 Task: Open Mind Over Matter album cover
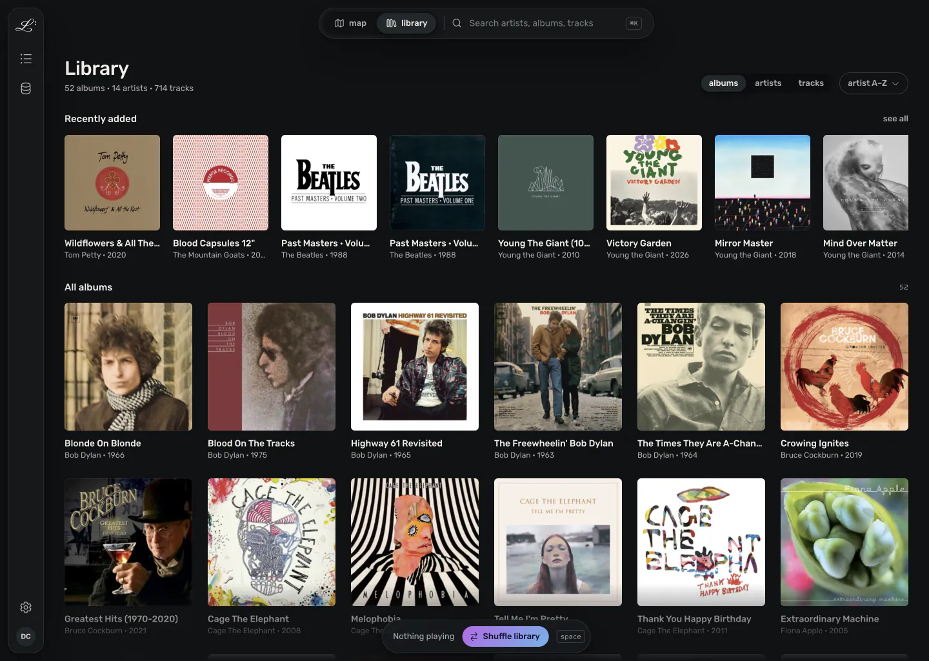(x=866, y=183)
